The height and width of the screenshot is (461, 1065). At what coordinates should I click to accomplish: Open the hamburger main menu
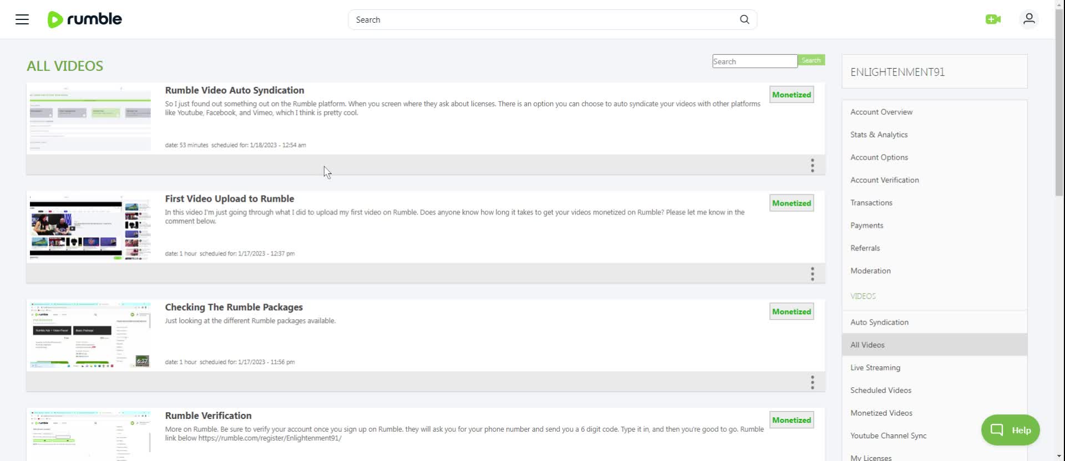click(22, 20)
